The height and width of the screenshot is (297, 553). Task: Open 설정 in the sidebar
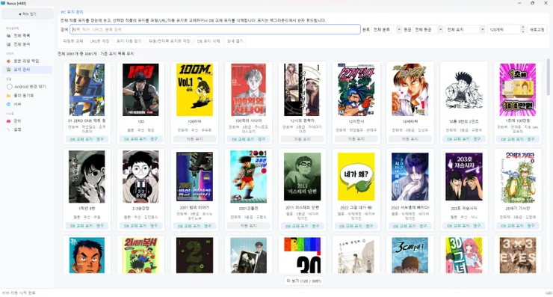[26, 129]
